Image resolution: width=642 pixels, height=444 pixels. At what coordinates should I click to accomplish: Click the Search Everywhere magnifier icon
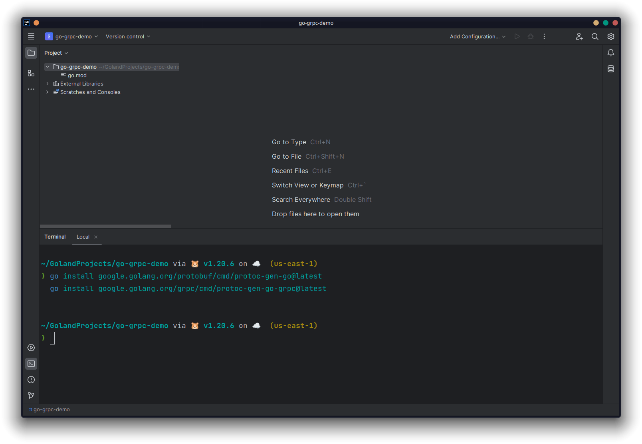point(595,36)
